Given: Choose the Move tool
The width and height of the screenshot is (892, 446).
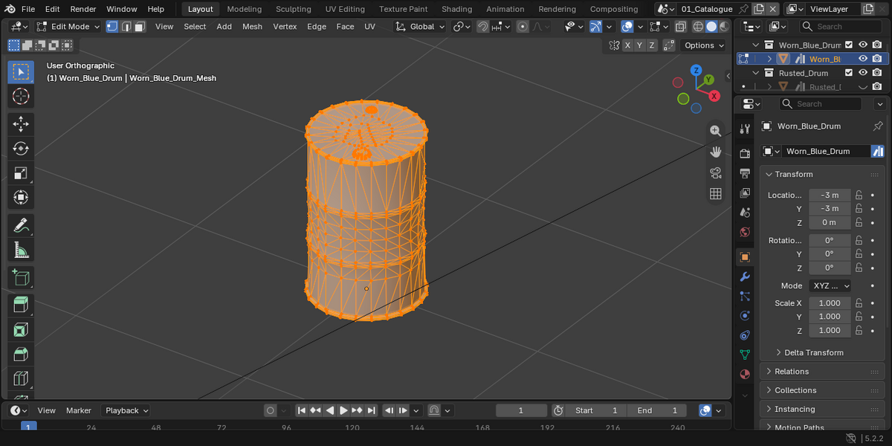Looking at the screenshot, I should point(21,124).
